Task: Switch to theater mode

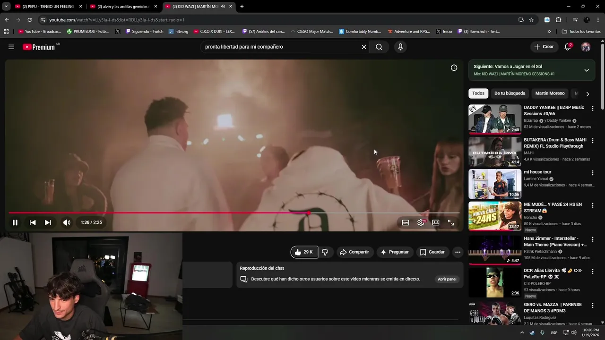Action: click(x=436, y=222)
